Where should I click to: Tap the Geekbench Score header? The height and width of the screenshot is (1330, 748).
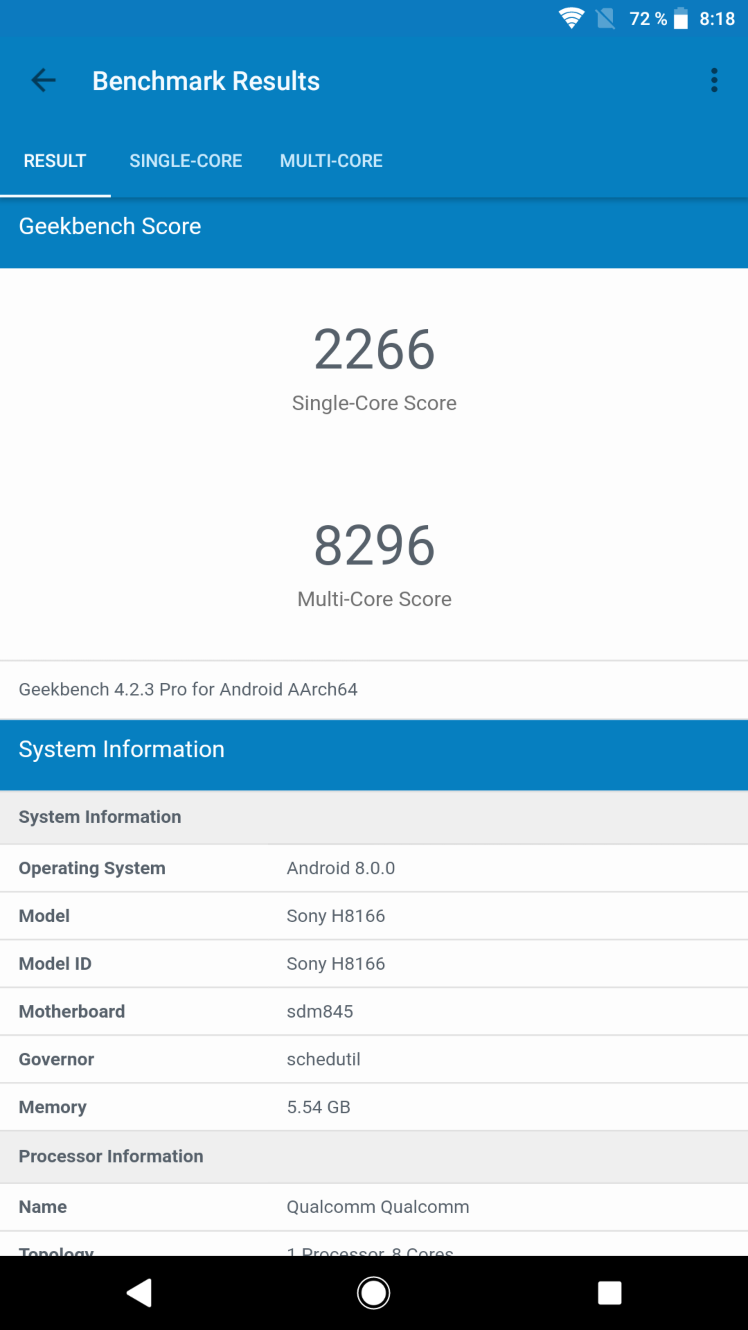(110, 226)
